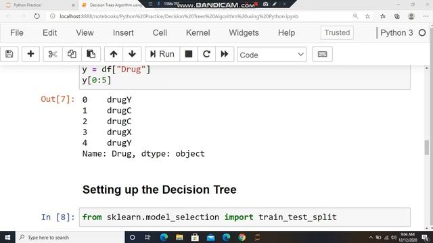
Task: Open the Help menu
Action: (x=286, y=33)
